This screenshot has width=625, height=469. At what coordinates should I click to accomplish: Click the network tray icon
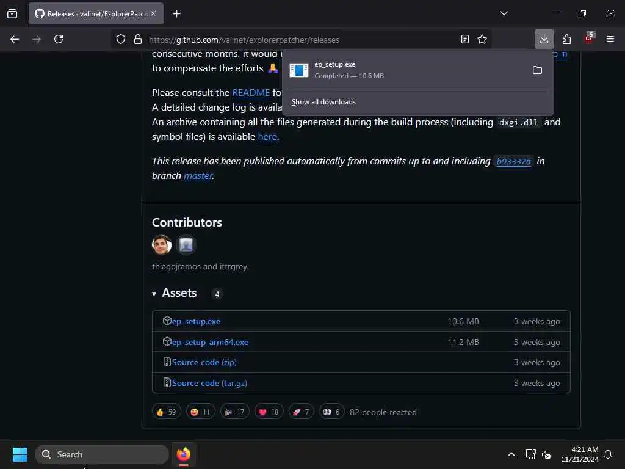click(x=530, y=454)
